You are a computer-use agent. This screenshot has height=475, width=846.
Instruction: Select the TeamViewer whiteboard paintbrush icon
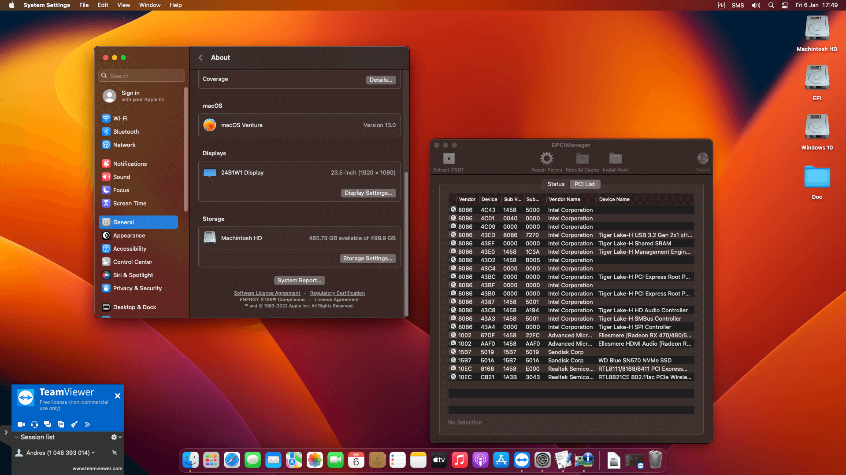click(x=74, y=424)
